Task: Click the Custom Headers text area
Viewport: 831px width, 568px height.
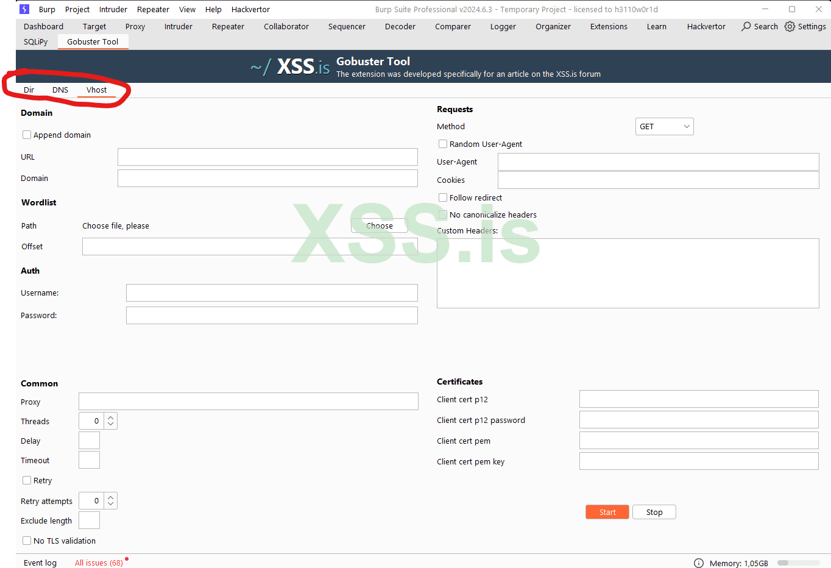Action: pos(628,273)
